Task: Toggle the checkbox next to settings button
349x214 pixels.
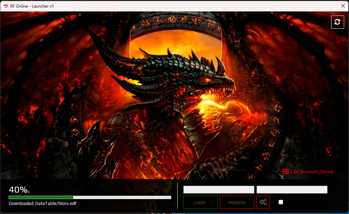Action: 281,202
